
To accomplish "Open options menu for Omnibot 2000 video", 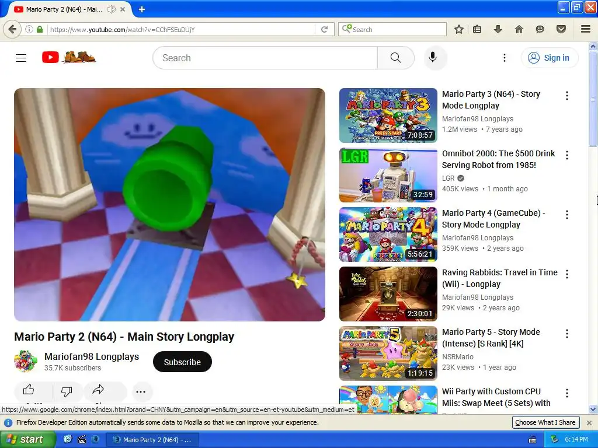I will (x=567, y=155).
